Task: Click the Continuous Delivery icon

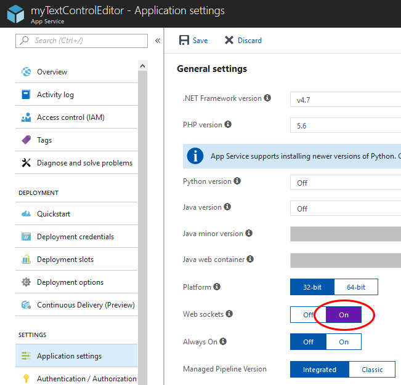Action: (26, 304)
